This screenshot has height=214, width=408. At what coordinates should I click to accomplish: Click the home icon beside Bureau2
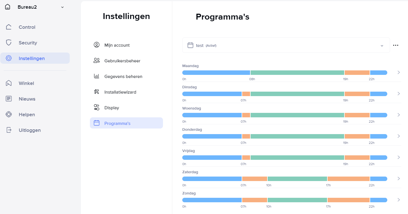[x=8, y=7]
